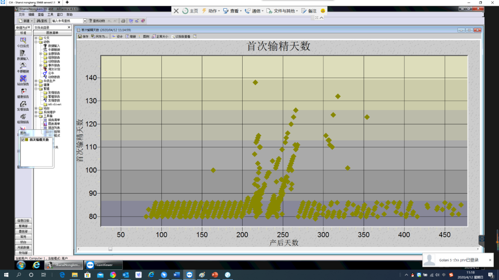
Task: Open the 信息日报 shortcut group
Action: click(23, 220)
